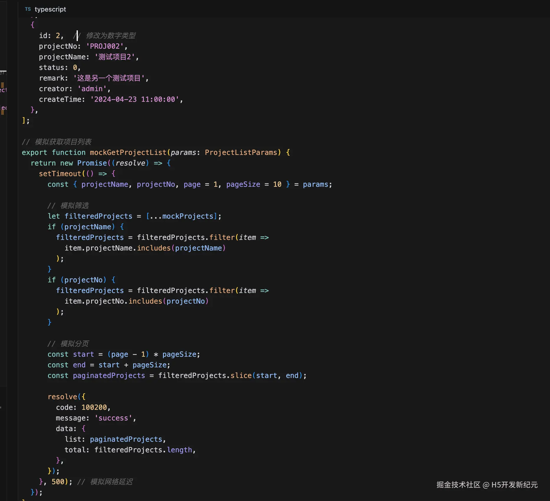Click the "data: {" line
Image resolution: width=550 pixels, height=501 pixels.
click(71, 429)
